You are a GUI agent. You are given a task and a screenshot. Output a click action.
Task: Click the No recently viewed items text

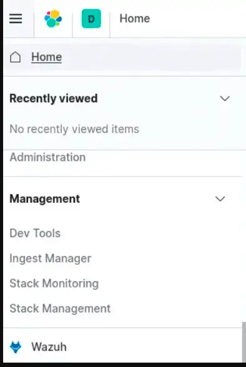(74, 129)
